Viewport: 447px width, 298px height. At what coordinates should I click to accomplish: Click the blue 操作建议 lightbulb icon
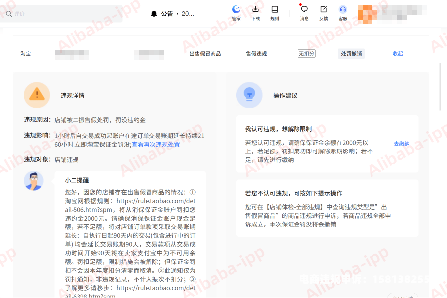[x=249, y=95]
